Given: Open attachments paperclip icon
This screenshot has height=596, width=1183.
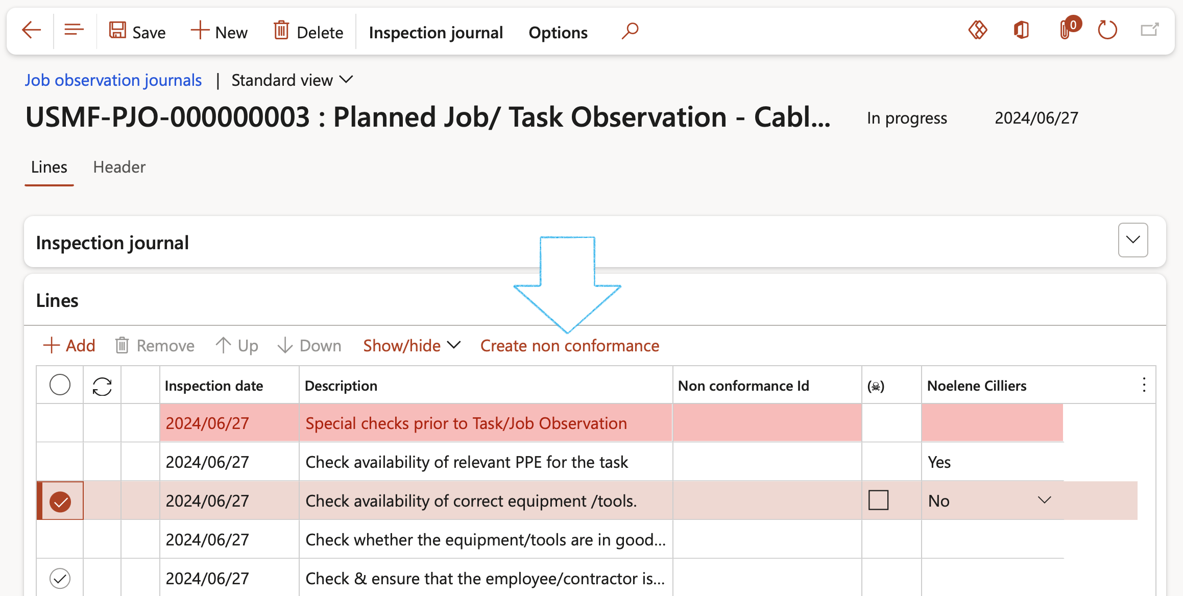Looking at the screenshot, I should click(x=1066, y=30).
